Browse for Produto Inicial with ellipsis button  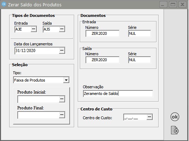click(x=62, y=99)
